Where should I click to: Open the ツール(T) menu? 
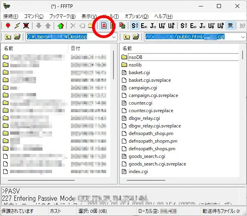111,16
